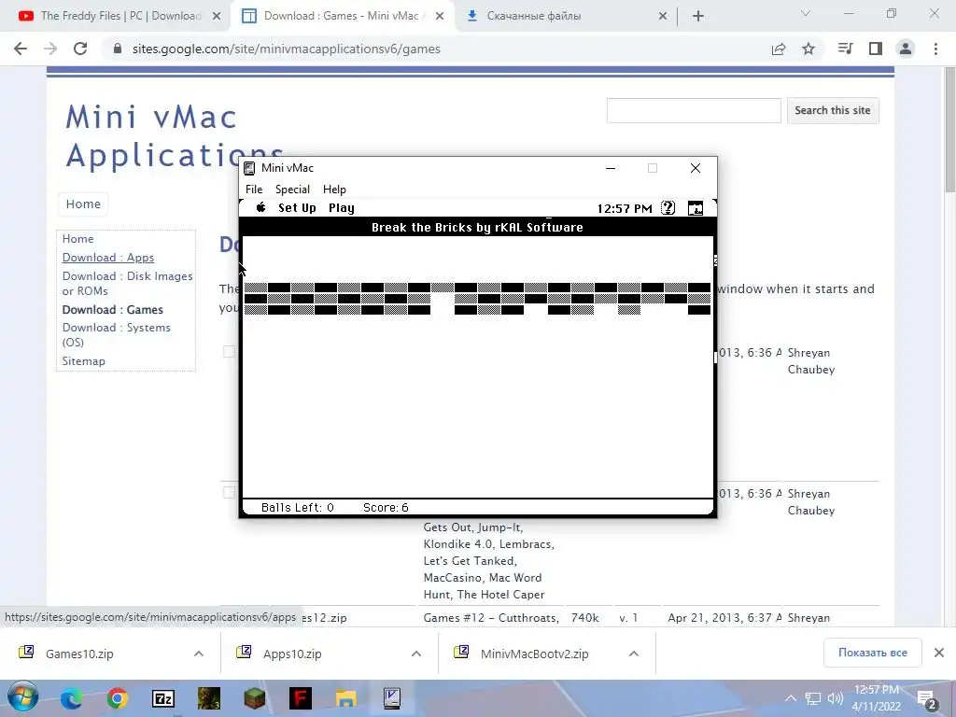Open the Help menu in Mini vMac

tap(334, 190)
